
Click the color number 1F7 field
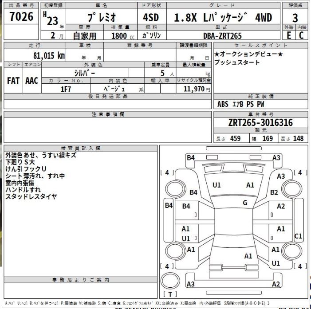pyautogui.click(x=66, y=89)
